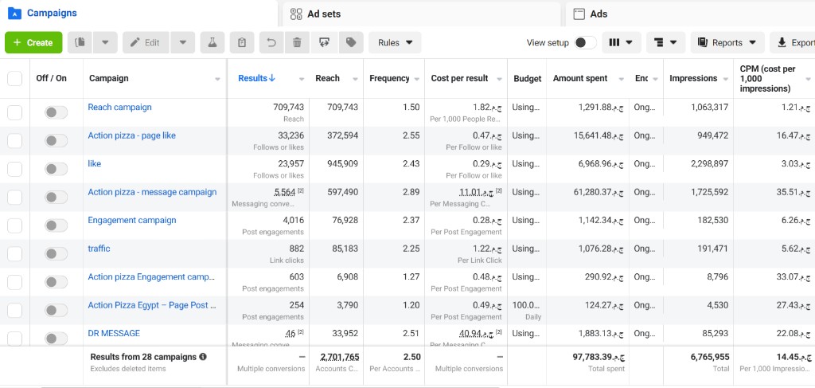Click the 5,564 results value

coord(285,192)
